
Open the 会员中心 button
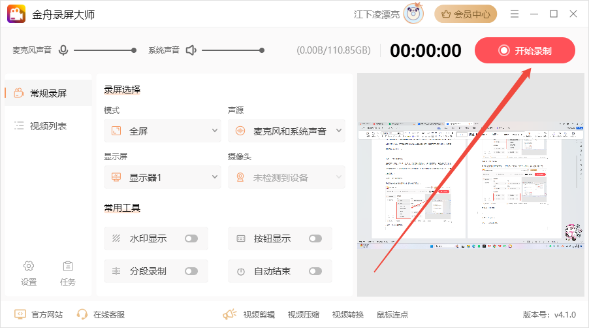[x=466, y=14]
